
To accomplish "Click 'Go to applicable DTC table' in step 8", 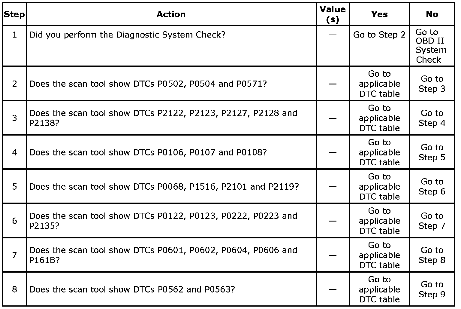I will click(x=379, y=289).
